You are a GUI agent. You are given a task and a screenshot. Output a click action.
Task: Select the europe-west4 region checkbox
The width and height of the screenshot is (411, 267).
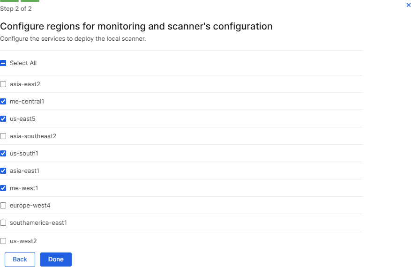tap(3, 206)
